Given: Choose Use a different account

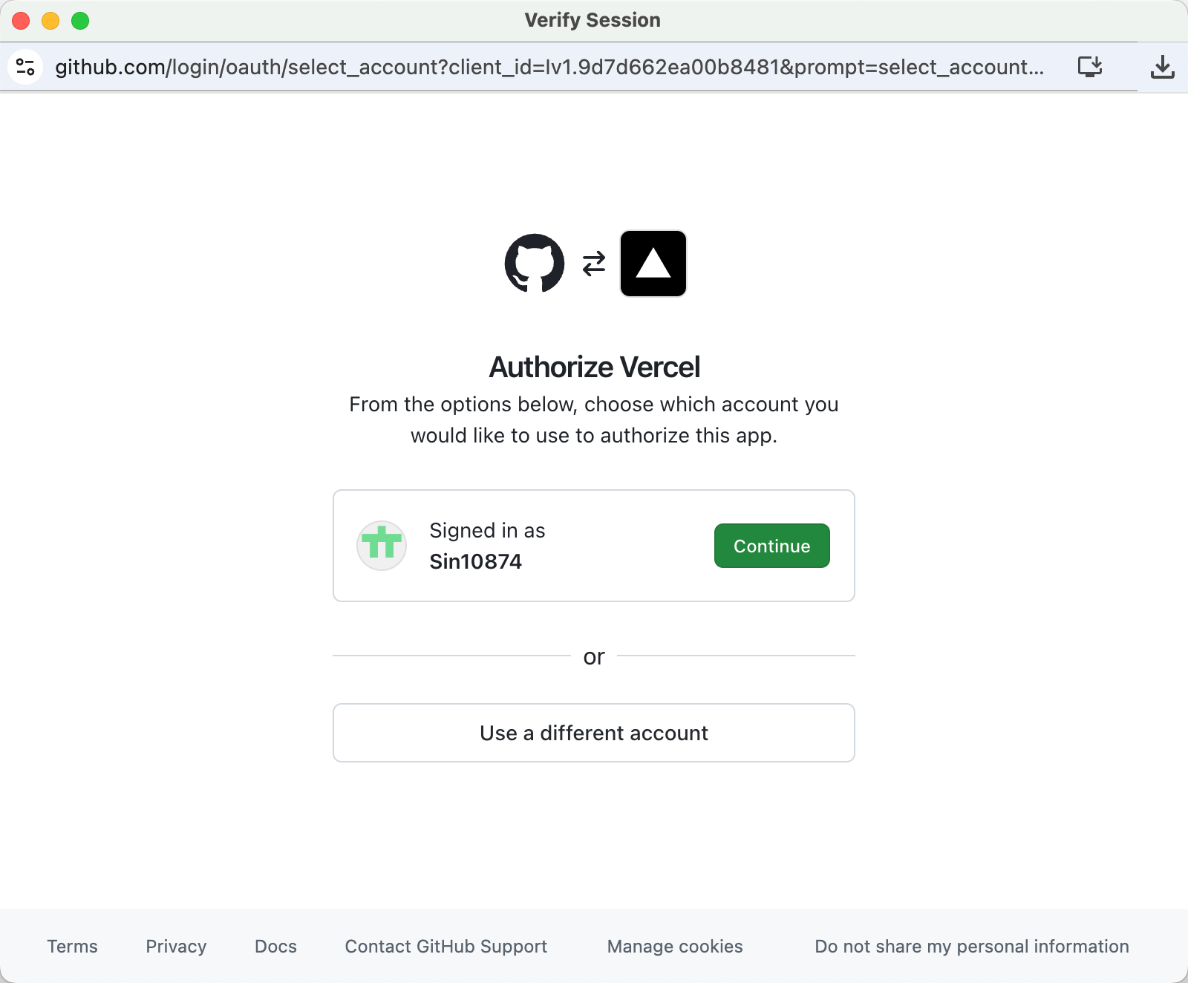Looking at the screenshot, I should click(x=594, y=733).
